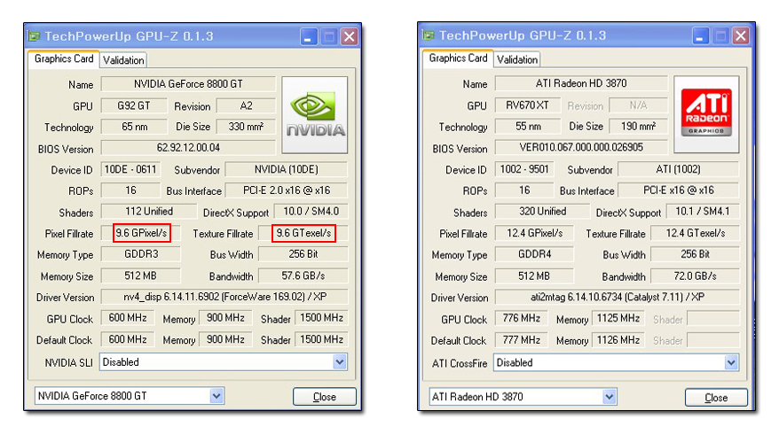Image resolution: width=779 pixels, height=442 pixels.
Task: Close the NVIDIA GPU-Z window via X
Action: coord(350,36)
